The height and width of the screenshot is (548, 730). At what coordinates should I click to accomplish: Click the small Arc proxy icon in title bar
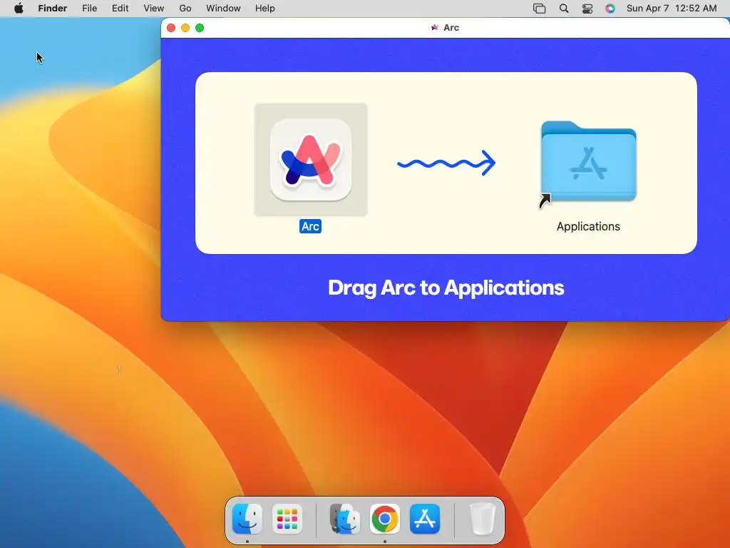point(434,28)
